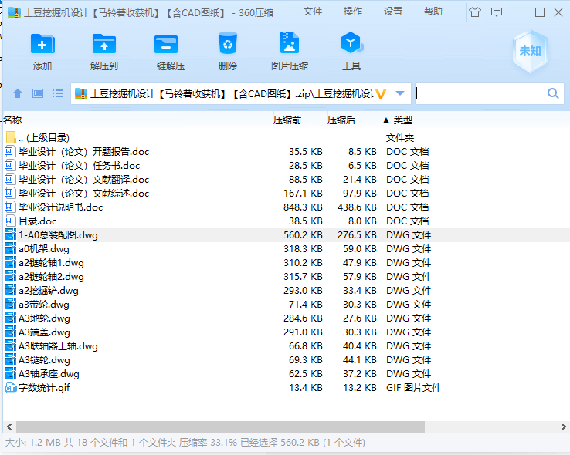Click the search magnifier icon

click(x=553, y=93)
